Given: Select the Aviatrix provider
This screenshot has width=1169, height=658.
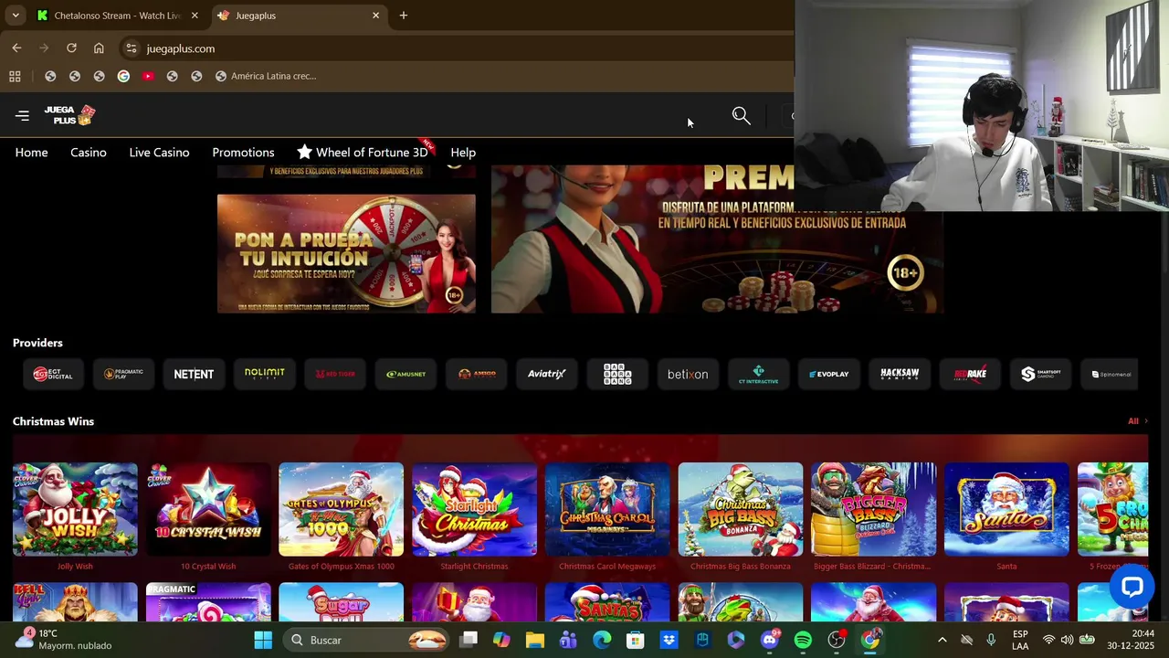Looking at the screenshot, I should (547, 374).
